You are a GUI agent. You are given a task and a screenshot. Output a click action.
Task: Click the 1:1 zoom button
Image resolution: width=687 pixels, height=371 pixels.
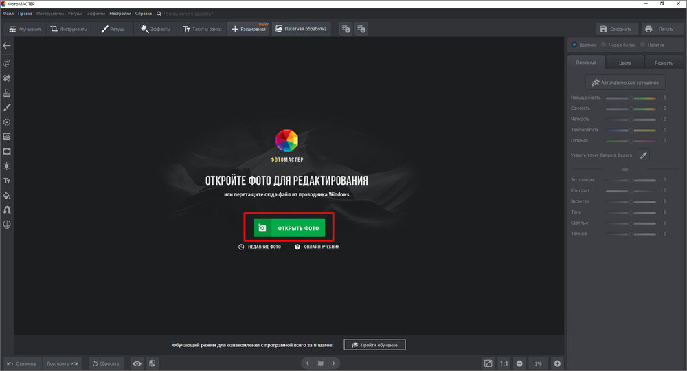click(x=504, y=363)
